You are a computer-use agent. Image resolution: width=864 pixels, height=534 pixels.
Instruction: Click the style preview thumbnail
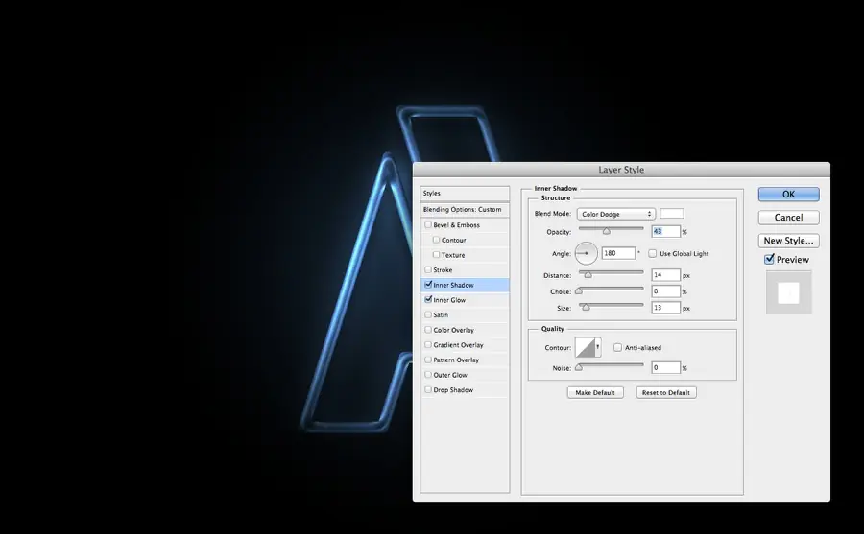[x=788, y=292]
